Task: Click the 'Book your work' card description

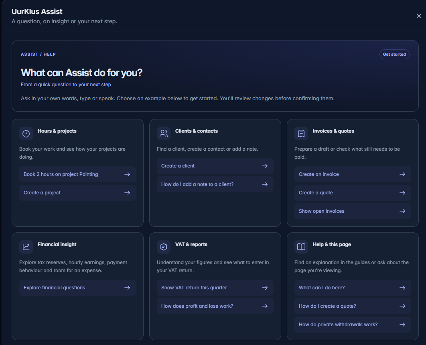Action: coord(72,153)
